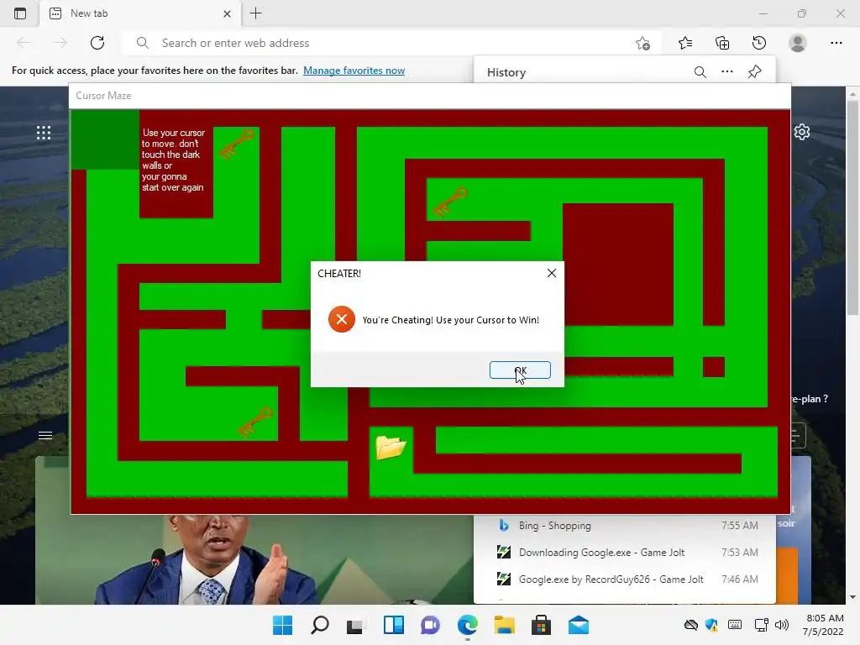This screenshot has width=860, height=645.
Task: Close the New tab tab
Action: click(x=227, y=13)
